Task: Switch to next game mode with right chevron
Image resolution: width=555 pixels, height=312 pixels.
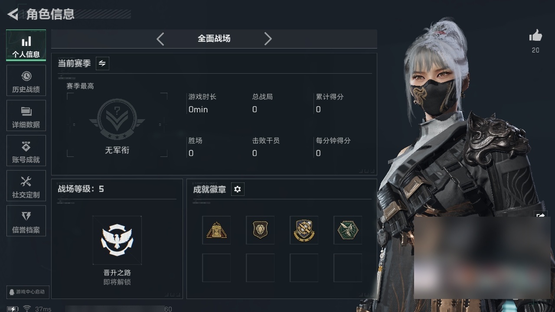Action: point(268,39)
